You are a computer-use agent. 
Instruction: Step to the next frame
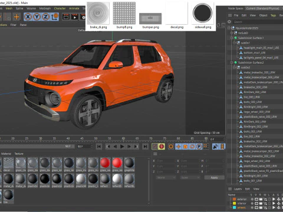click(x=129, y=147)
